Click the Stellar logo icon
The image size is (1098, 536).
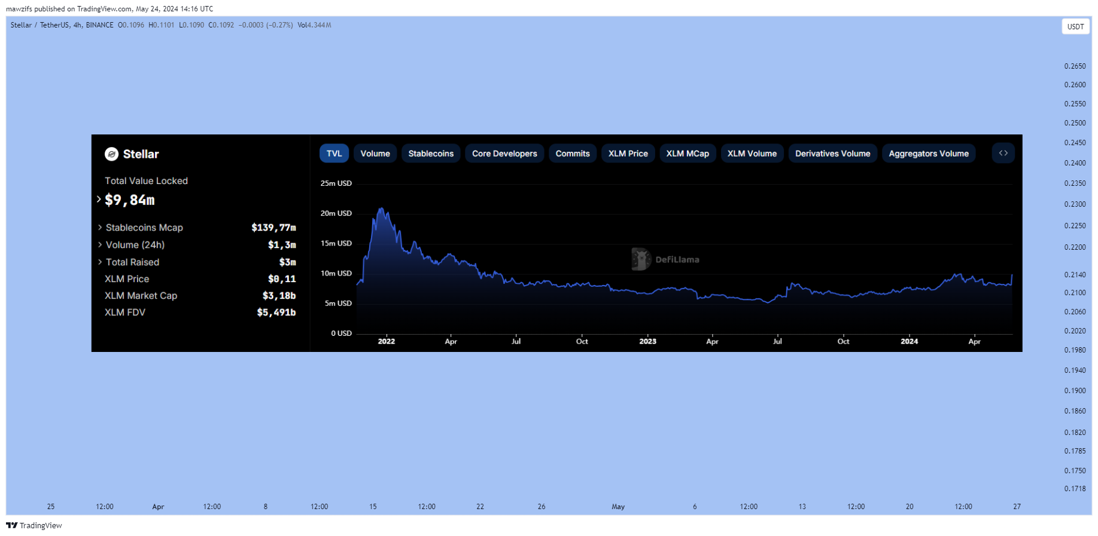click(111, 154)
